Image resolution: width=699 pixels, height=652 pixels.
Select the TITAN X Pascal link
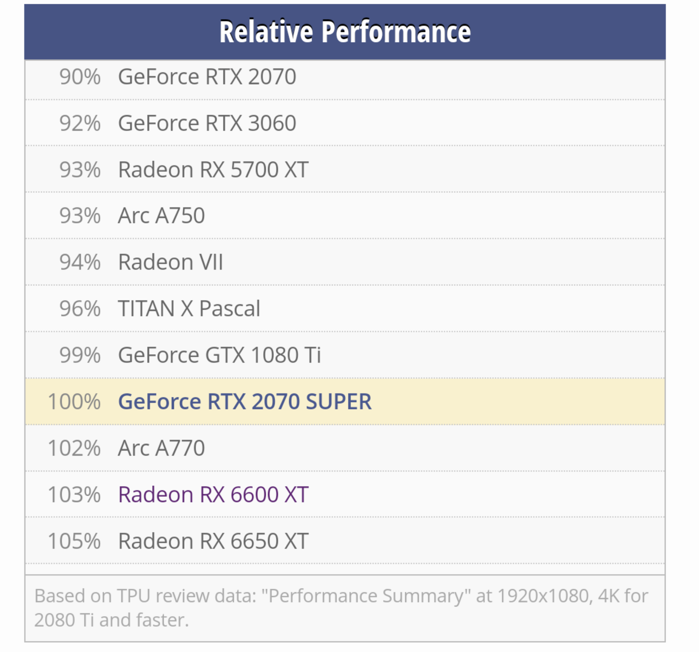pos(189,308)
